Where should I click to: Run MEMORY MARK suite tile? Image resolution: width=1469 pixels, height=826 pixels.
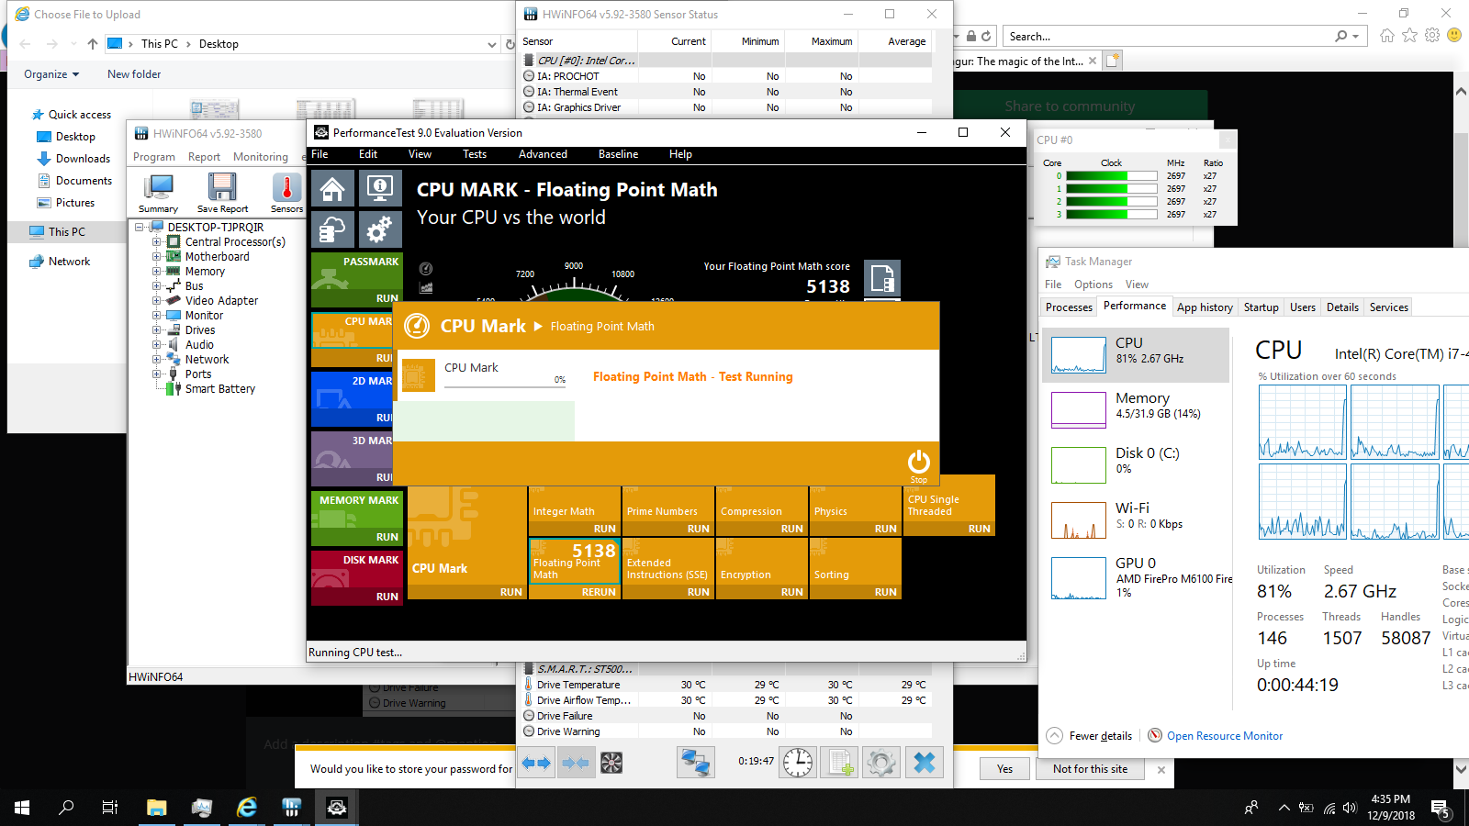tap(356, 519)
